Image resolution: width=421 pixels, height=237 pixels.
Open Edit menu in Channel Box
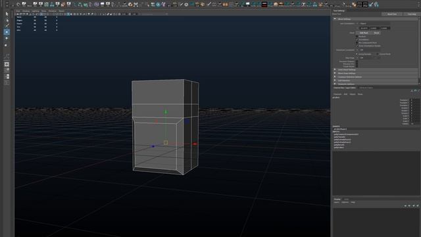pyautogui.click(x=345, y=94)
